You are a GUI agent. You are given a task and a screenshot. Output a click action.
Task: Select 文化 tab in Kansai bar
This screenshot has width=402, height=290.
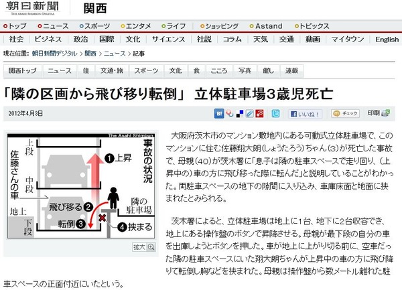(176, 71)
